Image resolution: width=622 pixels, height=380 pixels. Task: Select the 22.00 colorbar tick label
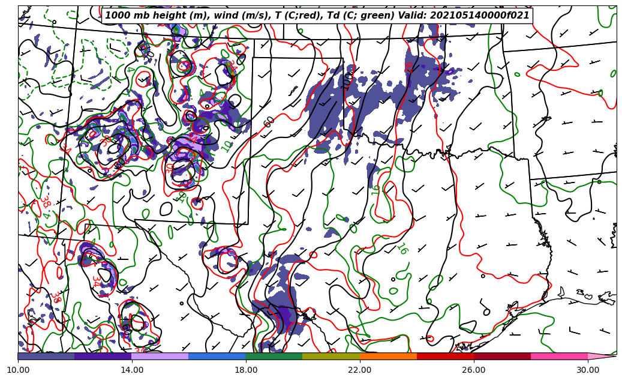(360, 370)
